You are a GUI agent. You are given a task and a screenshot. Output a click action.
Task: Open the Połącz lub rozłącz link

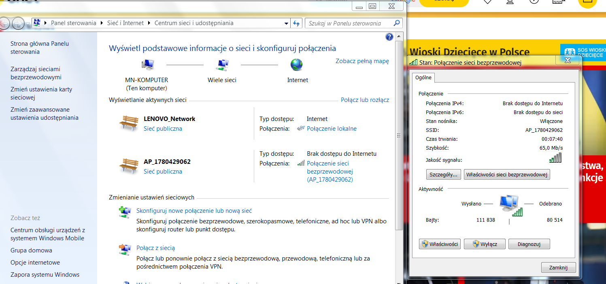pyautogui.click(x=365, y=100)
